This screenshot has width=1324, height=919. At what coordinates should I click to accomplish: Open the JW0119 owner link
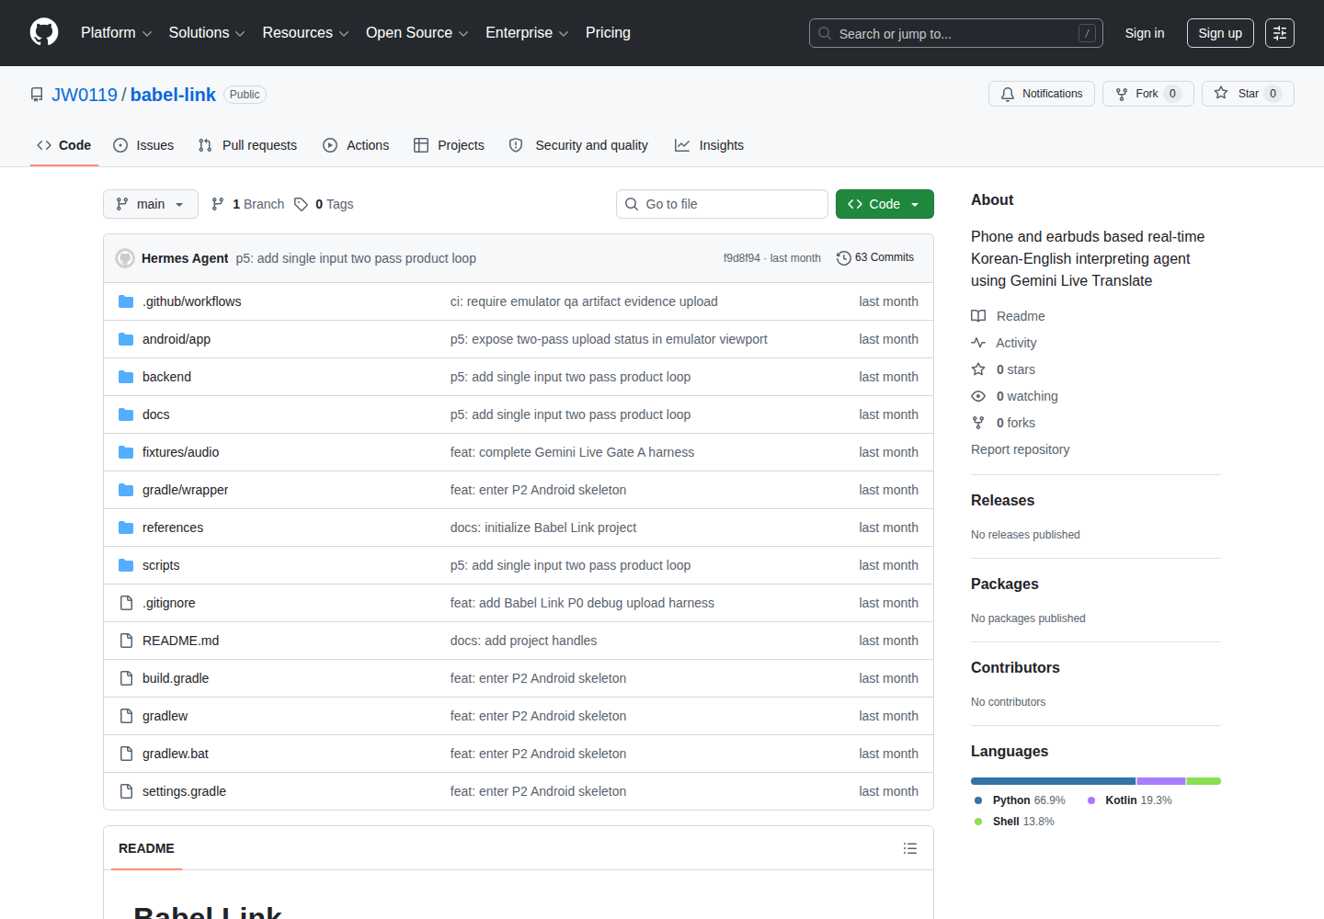[x=85, y=95]
